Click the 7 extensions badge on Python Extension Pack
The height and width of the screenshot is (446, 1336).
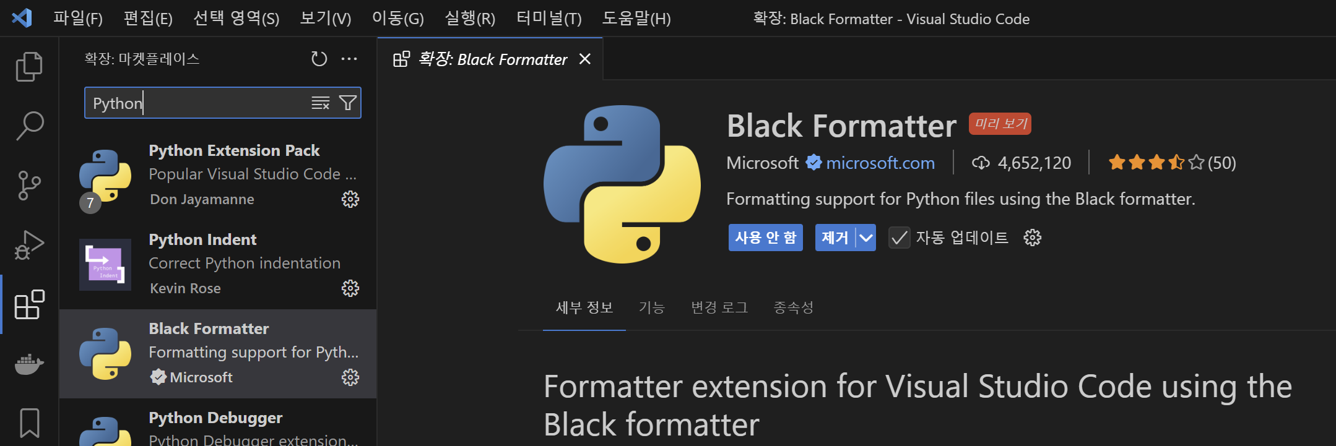(x=90, y=203)
